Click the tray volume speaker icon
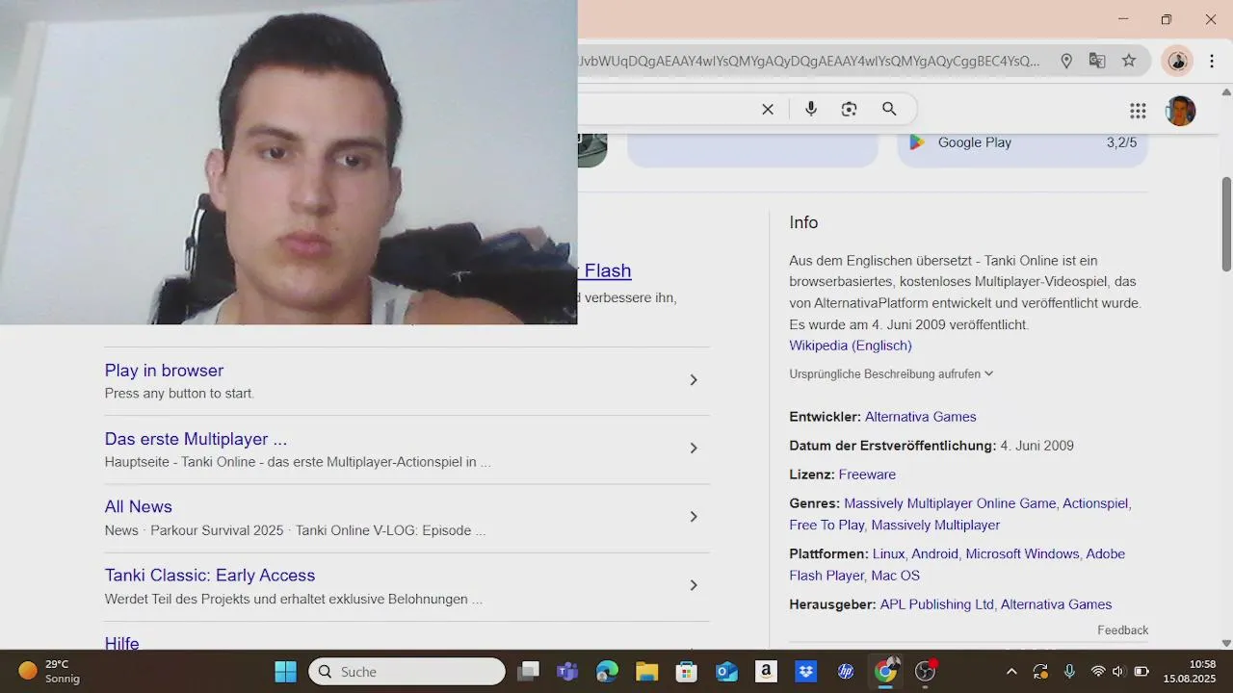This screenshot has width=1233, height=693. pos(1118,671)
